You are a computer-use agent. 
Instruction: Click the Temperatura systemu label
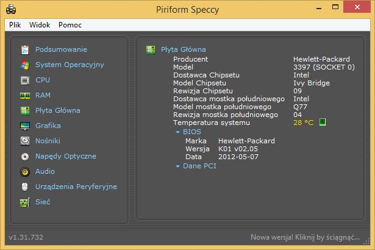(x=212, y=123)
